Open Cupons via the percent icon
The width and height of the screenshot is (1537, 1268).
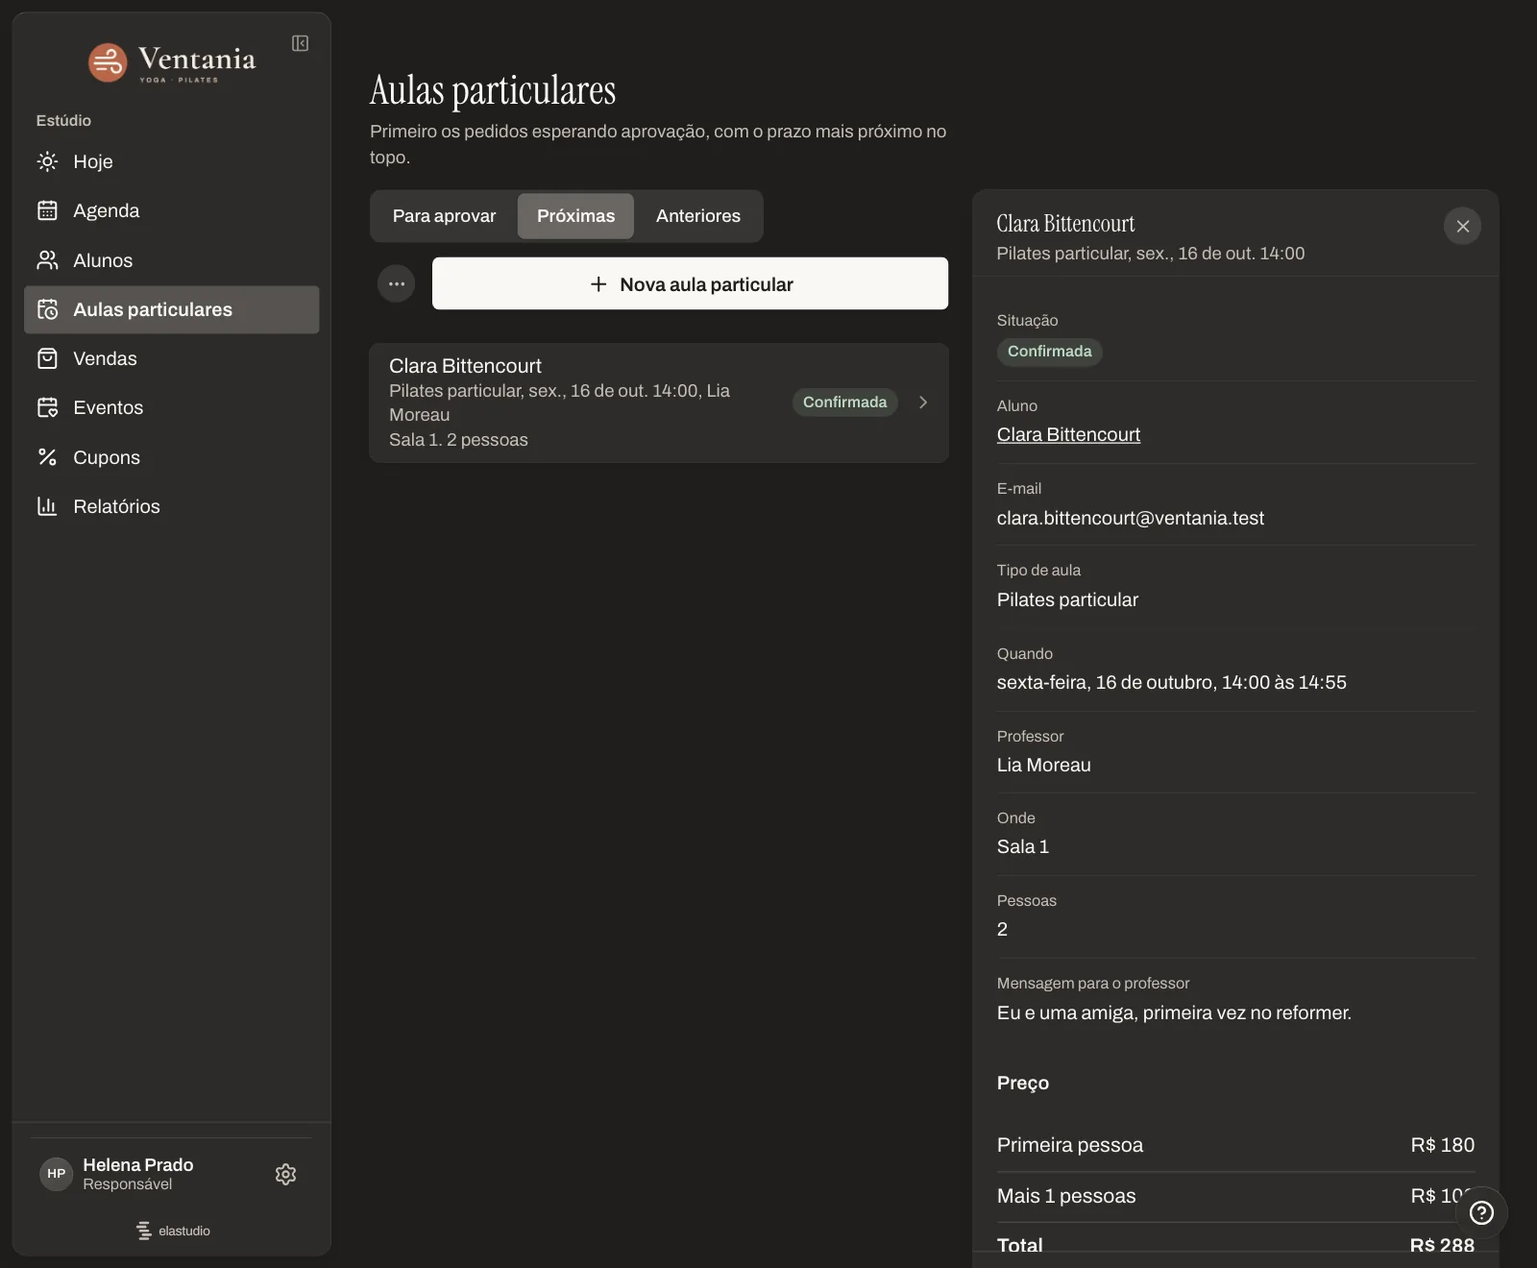[47, 457]
